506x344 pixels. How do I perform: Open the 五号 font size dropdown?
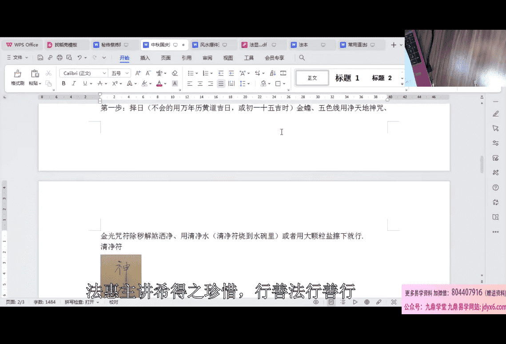click(120, 73)
